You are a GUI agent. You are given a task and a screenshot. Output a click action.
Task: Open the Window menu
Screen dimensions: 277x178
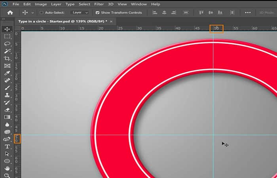[x=138, y=4]
